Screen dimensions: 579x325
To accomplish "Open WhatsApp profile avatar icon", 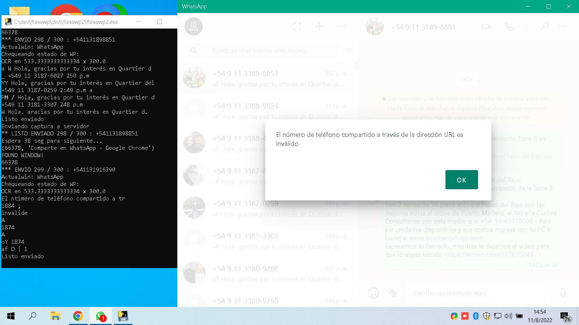I will coord(194,26).
